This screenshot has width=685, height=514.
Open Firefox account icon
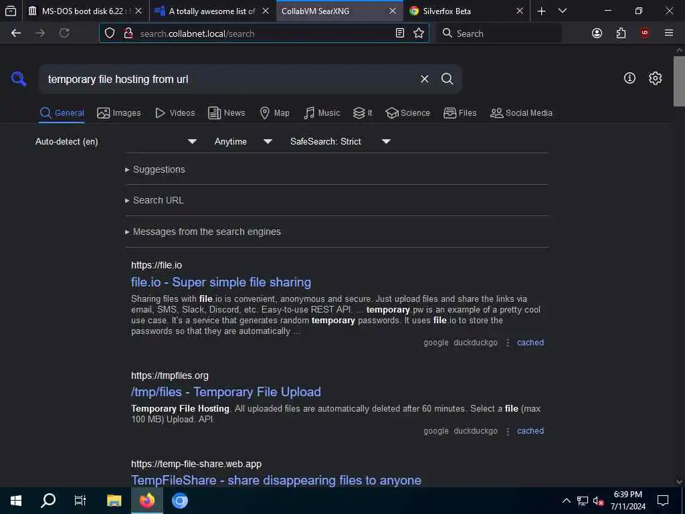(597, 33)
